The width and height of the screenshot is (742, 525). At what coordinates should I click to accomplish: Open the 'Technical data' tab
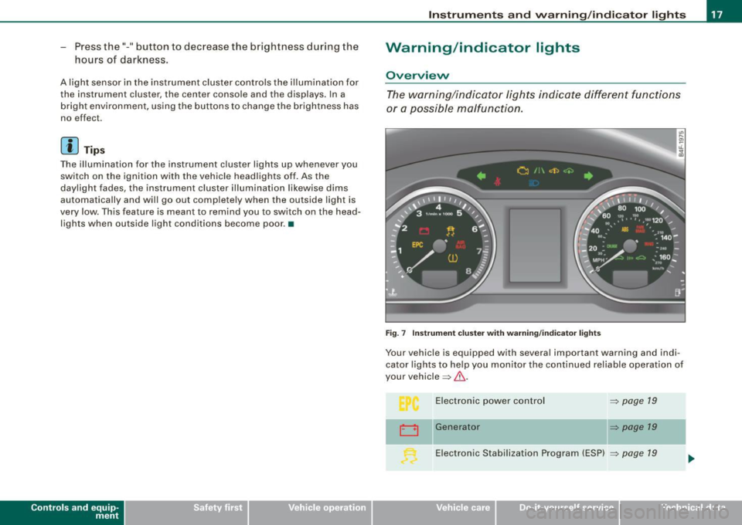681,512
